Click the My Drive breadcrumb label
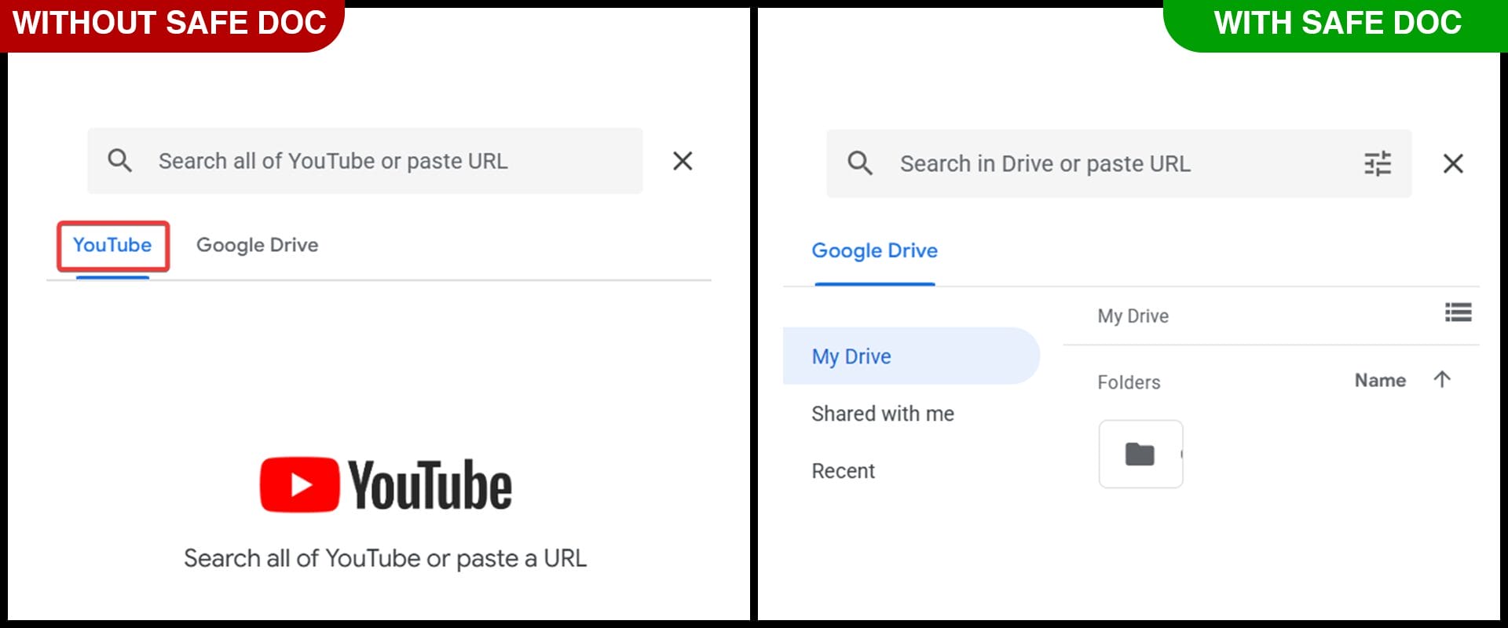The image size is (1508, 628). pyautogui.click(x=1133, y=316)
